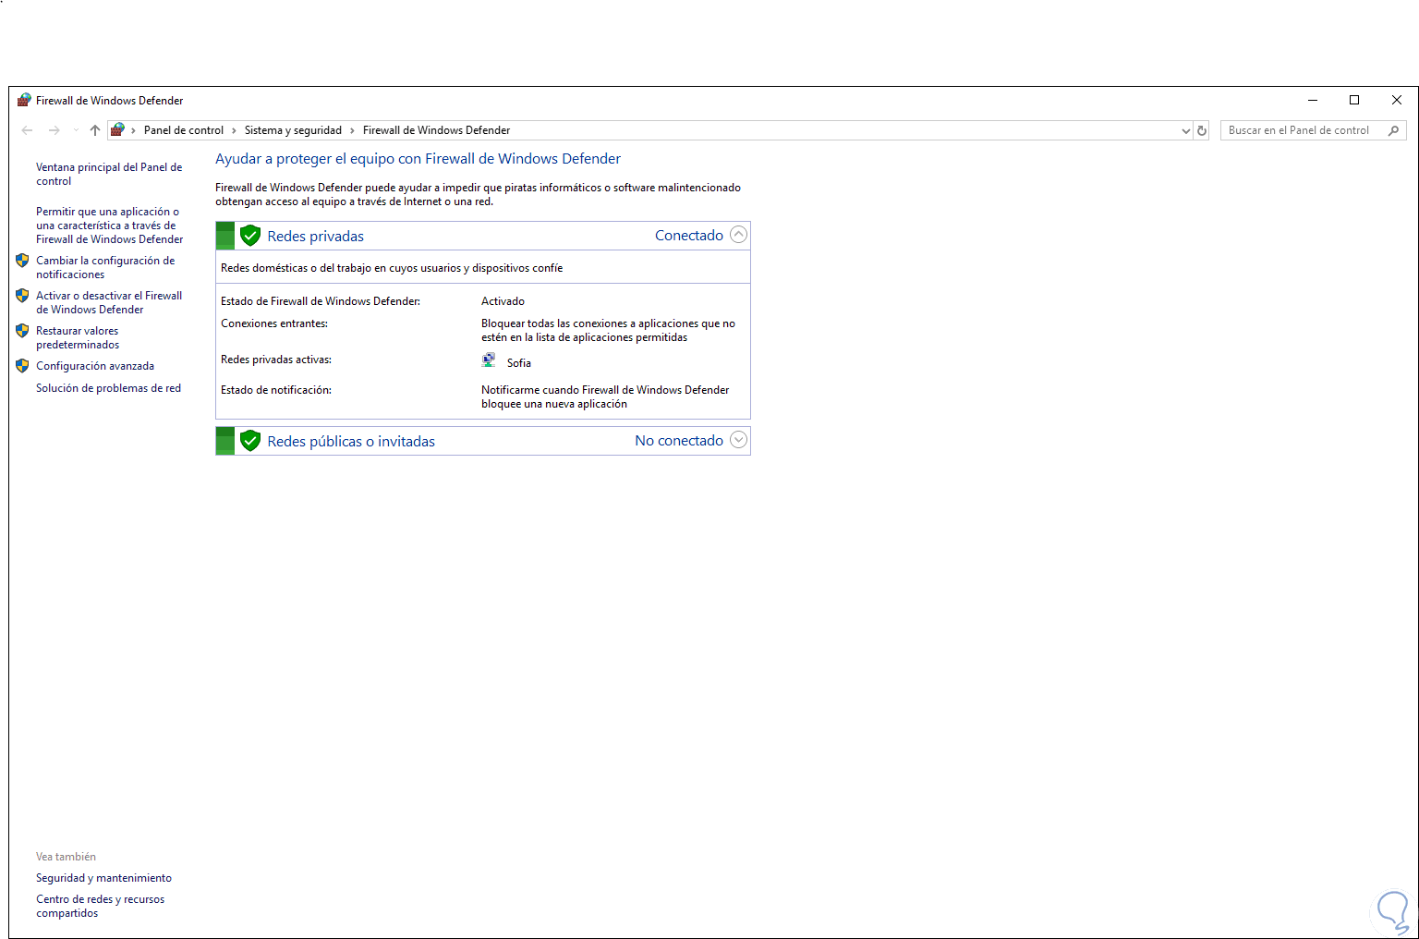Image resolution: width=1419 pixels, height=939 pixels.
Task: Click the Bloquear todas las conexiones text
Action: click(608, 330)
